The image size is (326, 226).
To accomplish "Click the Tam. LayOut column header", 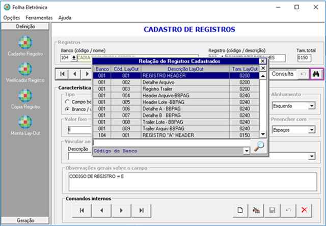I will coord(244,69).
